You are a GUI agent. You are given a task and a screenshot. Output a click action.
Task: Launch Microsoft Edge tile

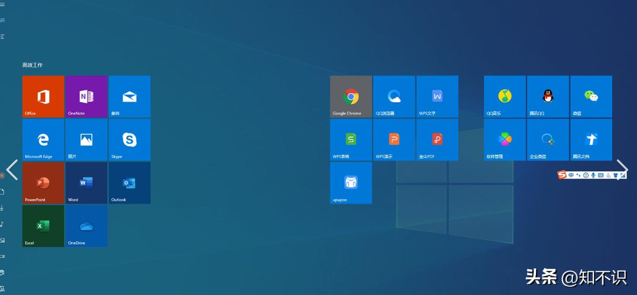click(x=43, y=140)
